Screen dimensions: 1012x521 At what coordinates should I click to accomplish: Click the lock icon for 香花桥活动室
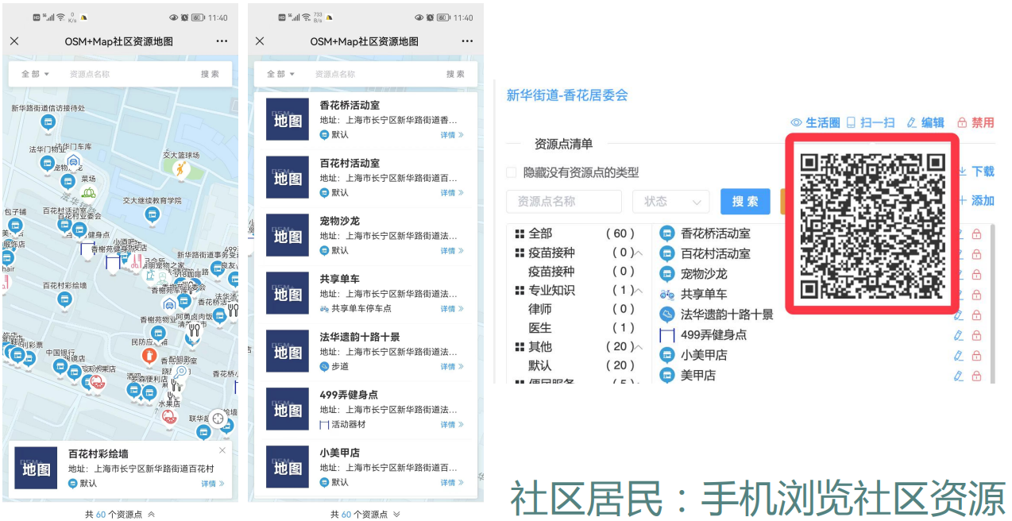click(x=976, y=234)
